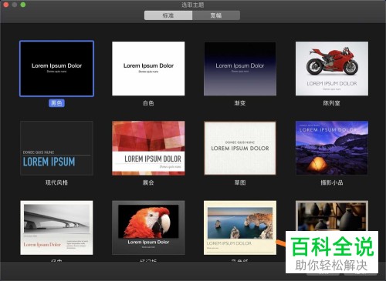Select the red parrot theme thumbnail

pos(148,228)
